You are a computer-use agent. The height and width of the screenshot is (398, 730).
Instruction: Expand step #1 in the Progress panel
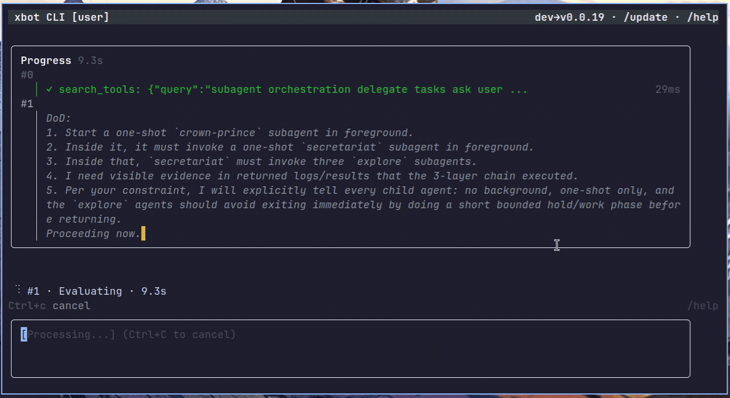[x=27, y=104]
